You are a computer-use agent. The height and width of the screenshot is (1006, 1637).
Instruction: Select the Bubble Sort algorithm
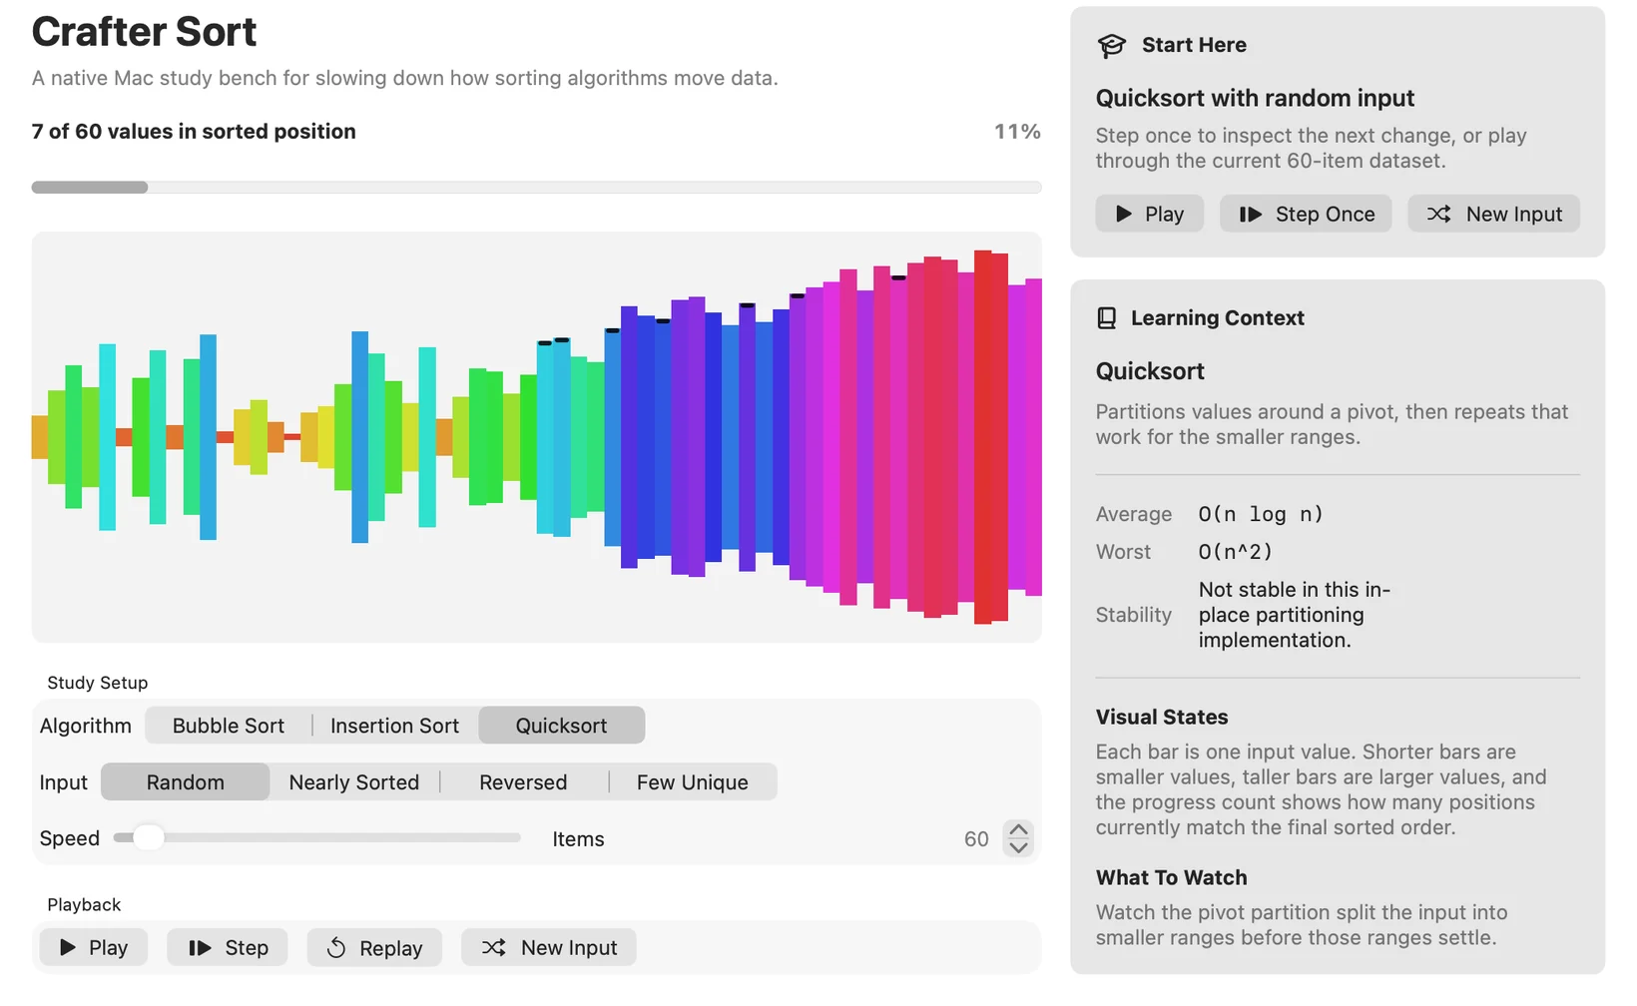229,726
